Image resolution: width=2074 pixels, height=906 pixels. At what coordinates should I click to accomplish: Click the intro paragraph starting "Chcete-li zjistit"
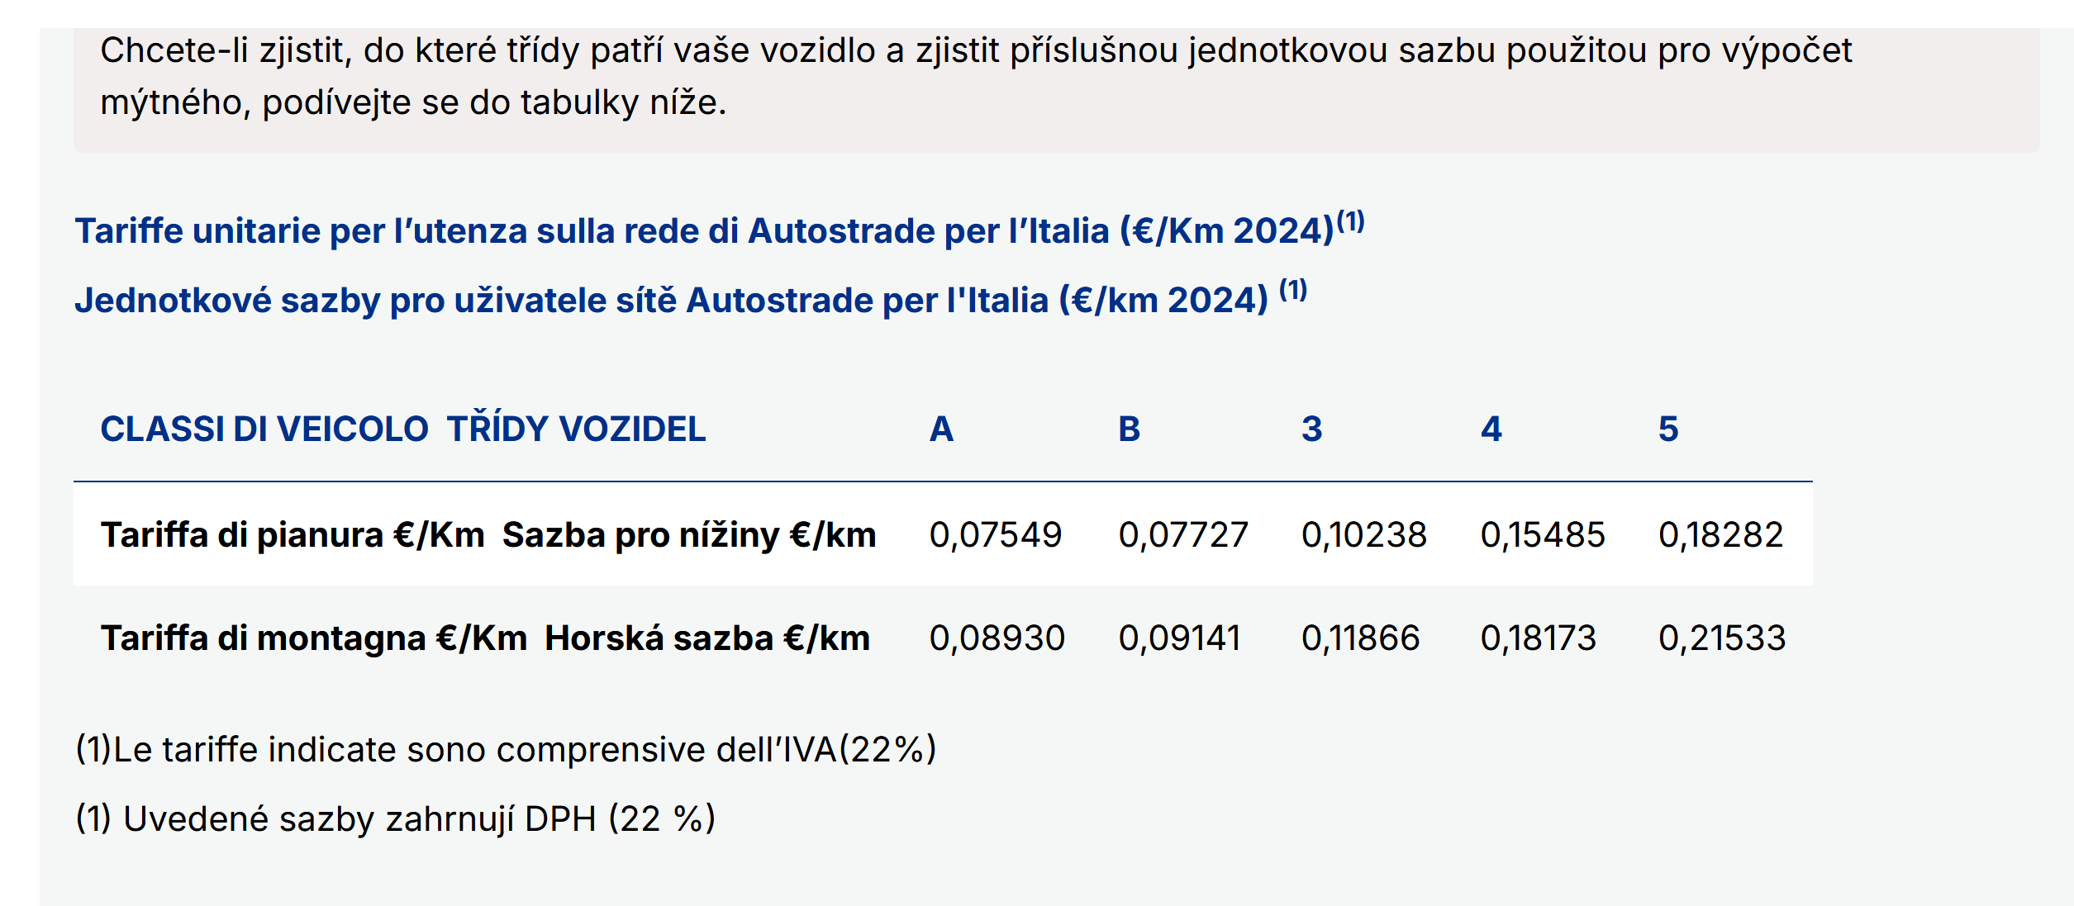pyautogui.click(x=975, y=76)
